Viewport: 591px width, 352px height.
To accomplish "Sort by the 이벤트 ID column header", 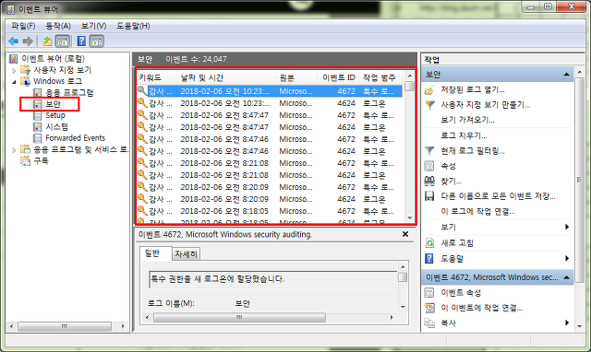I will pos(338,77).
